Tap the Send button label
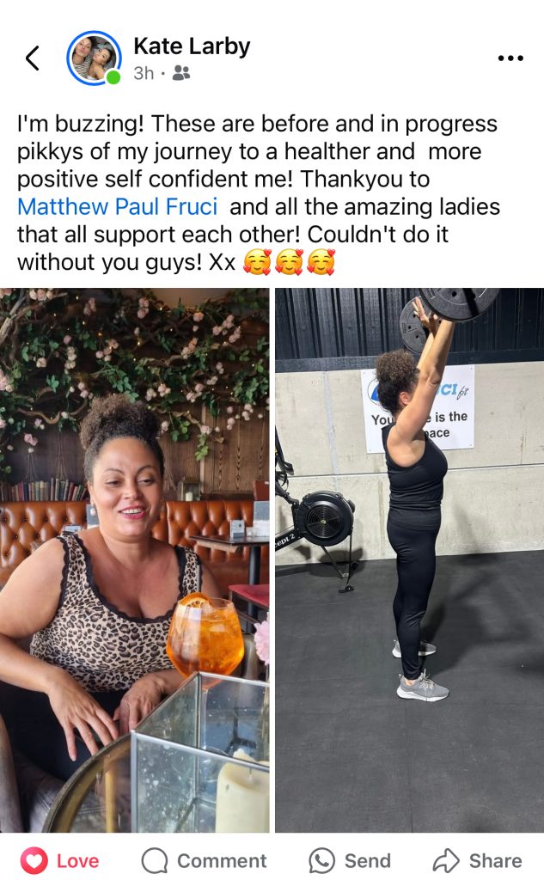 pos(367,861)
